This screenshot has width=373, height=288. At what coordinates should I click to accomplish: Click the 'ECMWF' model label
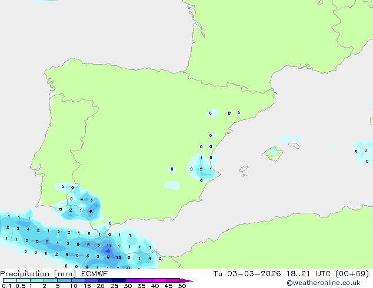point(95,274)
